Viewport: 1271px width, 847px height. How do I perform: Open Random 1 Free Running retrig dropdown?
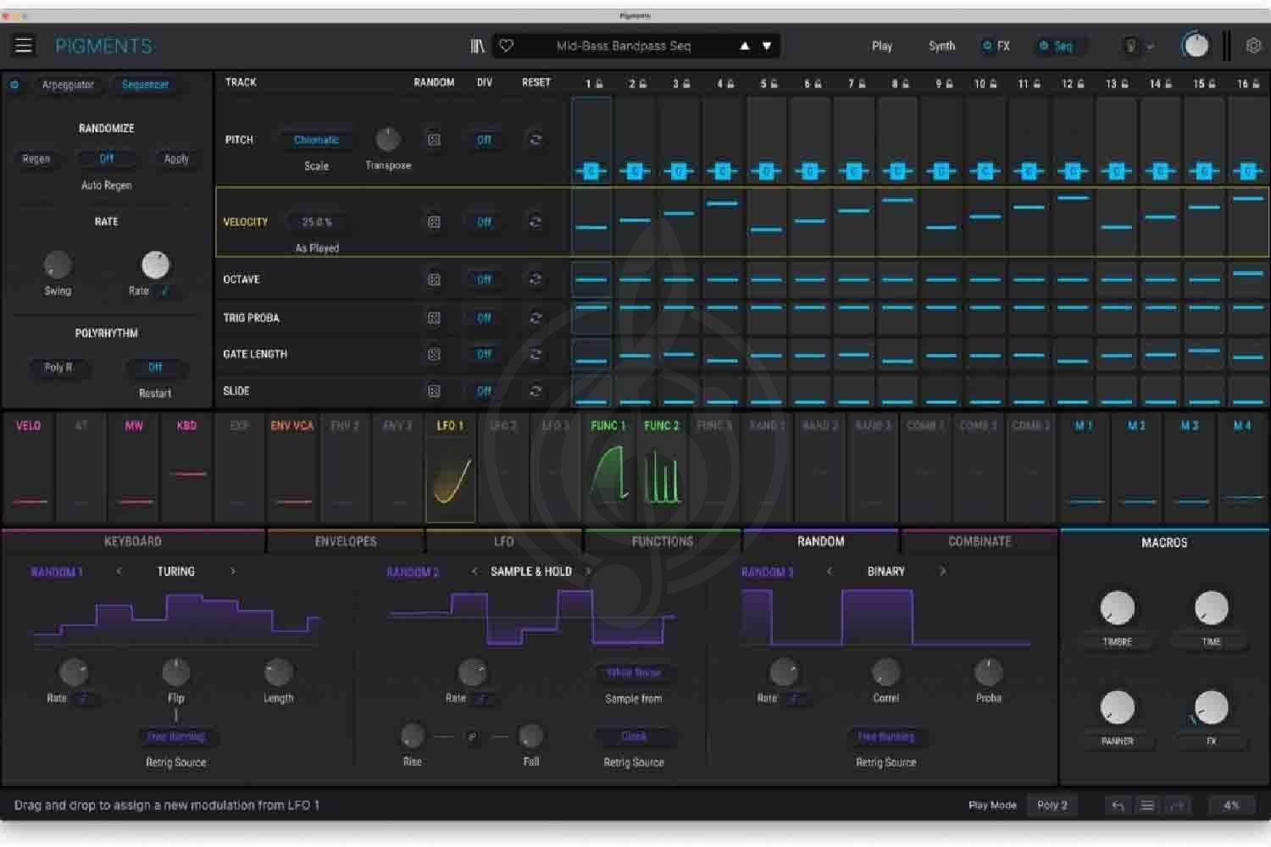[x=176, y=736]
